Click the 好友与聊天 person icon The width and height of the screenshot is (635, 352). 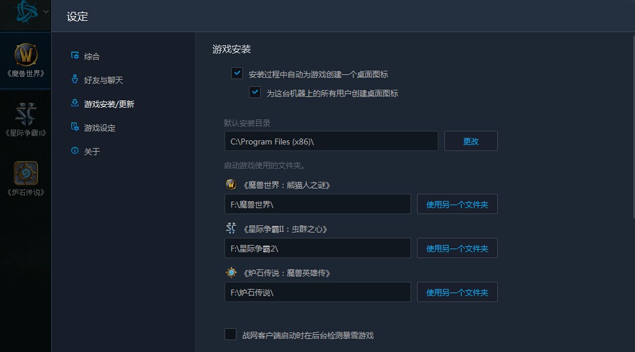point(74,79)
